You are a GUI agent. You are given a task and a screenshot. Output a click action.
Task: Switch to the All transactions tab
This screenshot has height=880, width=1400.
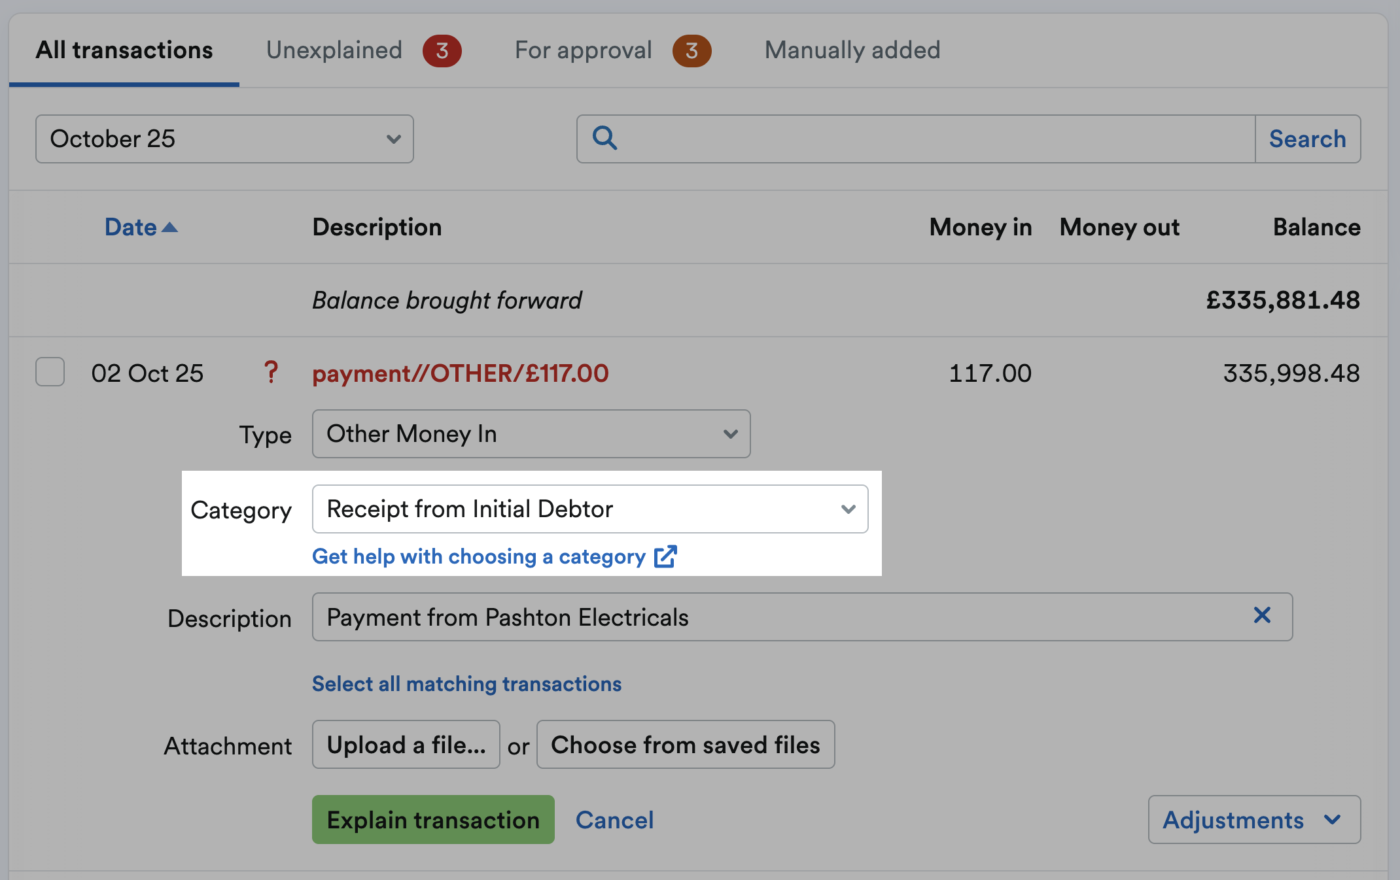[x=124, y=50]
